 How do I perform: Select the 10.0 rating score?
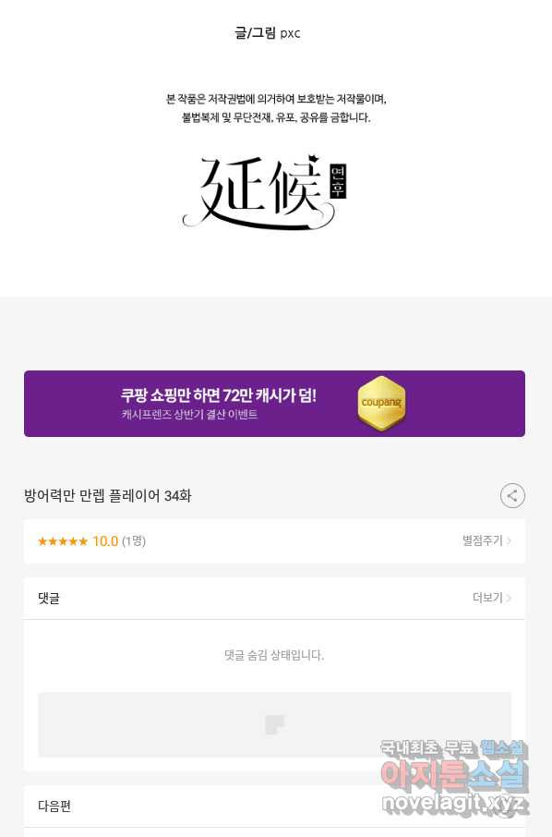click(105, 541)
